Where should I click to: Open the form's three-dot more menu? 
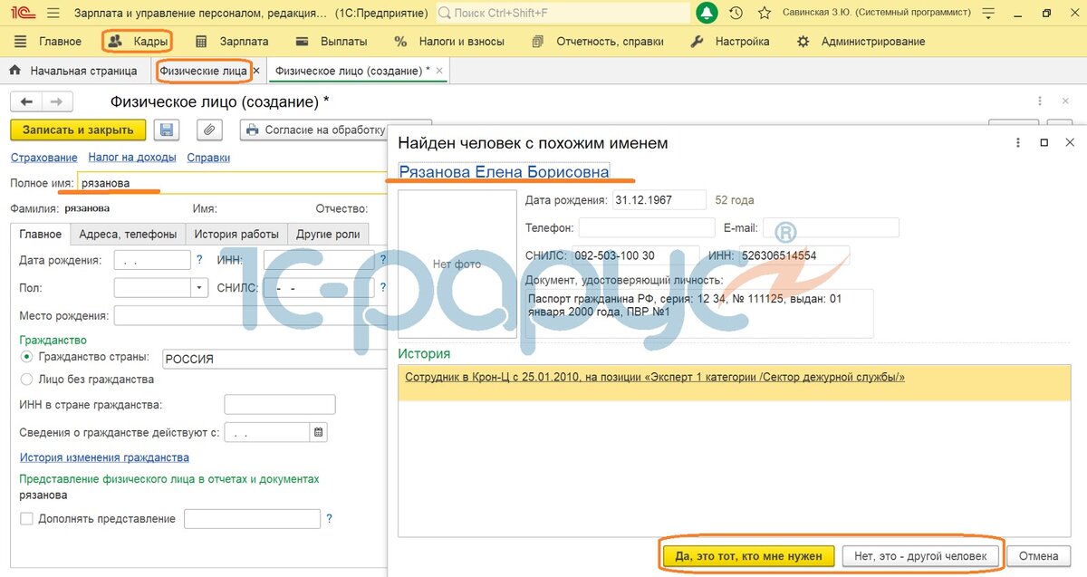[x=1040, y=102]
